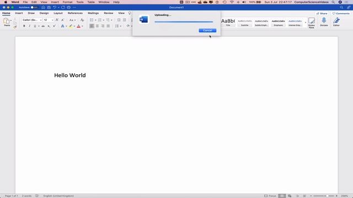This screenshot has width=353, height=198.
Task: Expand the styles gallery arrow
Action: point(306,22)
